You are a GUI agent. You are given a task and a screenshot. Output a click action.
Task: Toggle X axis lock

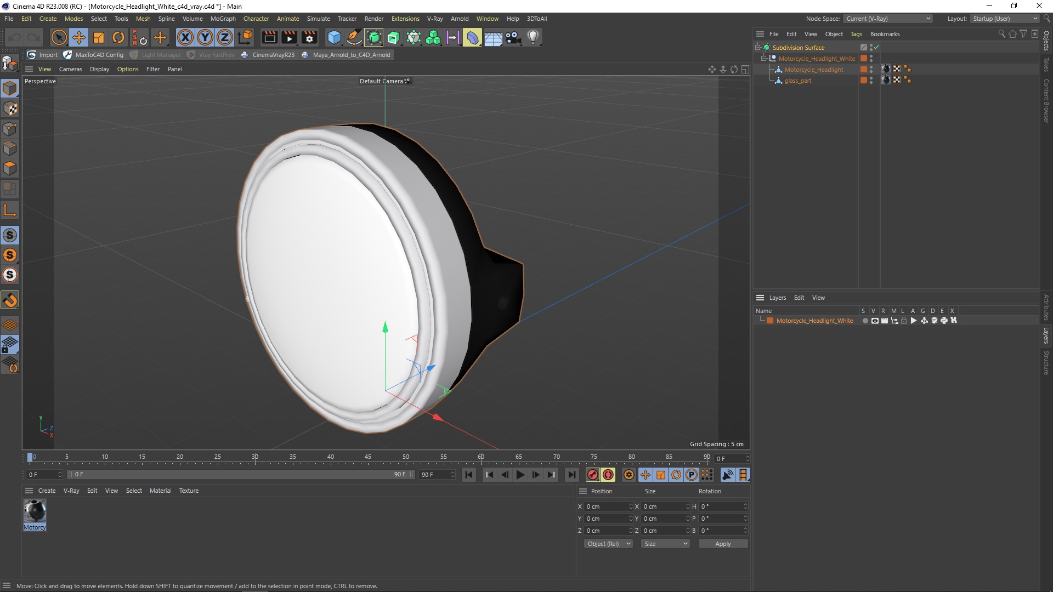(185, 37)
